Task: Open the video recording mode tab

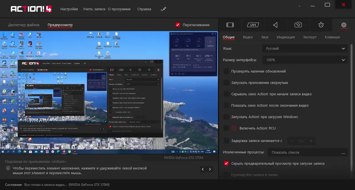Action: 230,25
